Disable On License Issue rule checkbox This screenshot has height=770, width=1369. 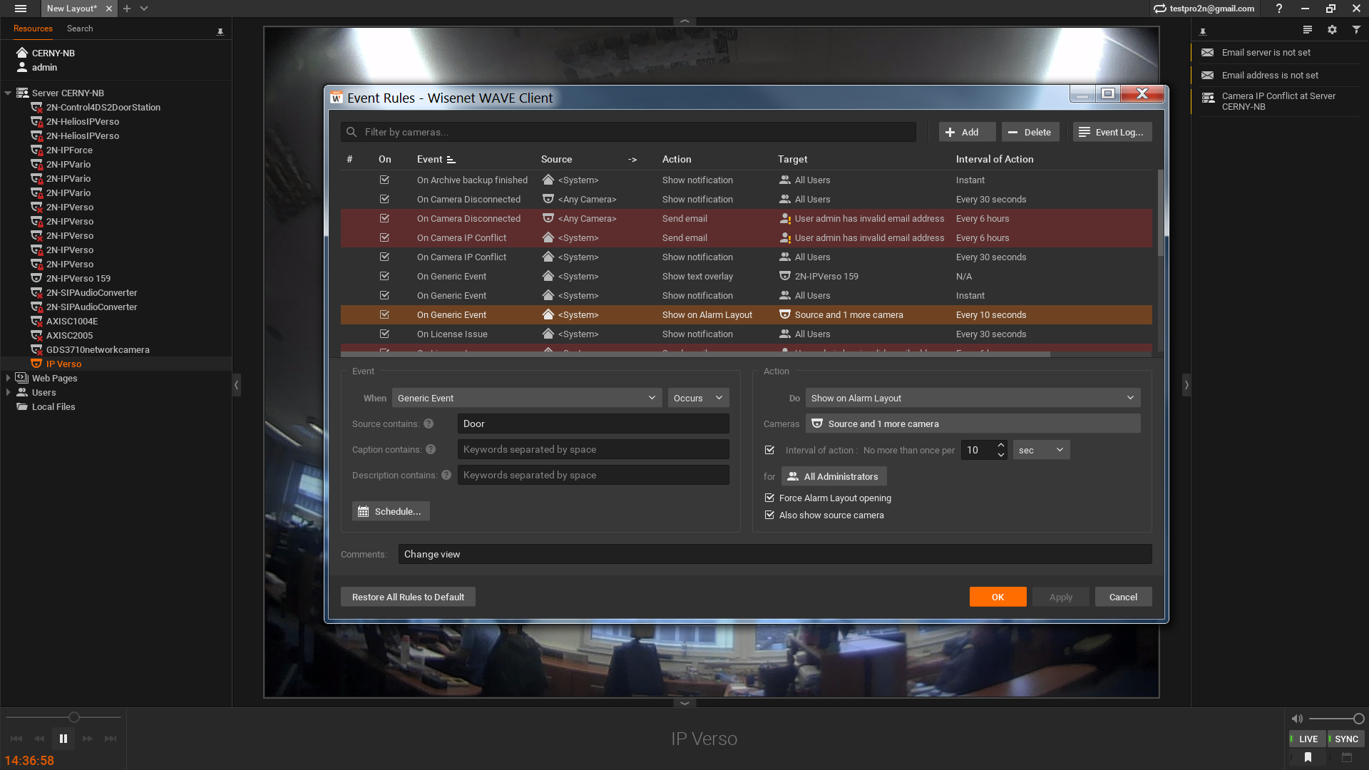tap(384, 334)
